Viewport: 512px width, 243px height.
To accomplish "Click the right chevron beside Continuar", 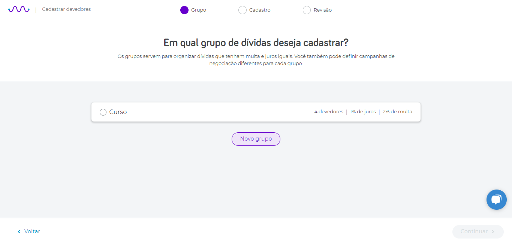I will pyautogui.click(x=493, y=232).
